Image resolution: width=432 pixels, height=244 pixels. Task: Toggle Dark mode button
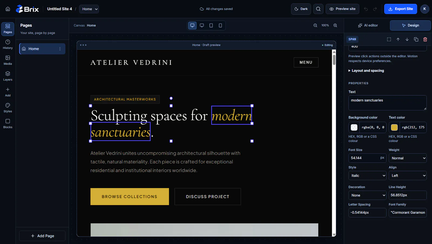coord(301,9)
